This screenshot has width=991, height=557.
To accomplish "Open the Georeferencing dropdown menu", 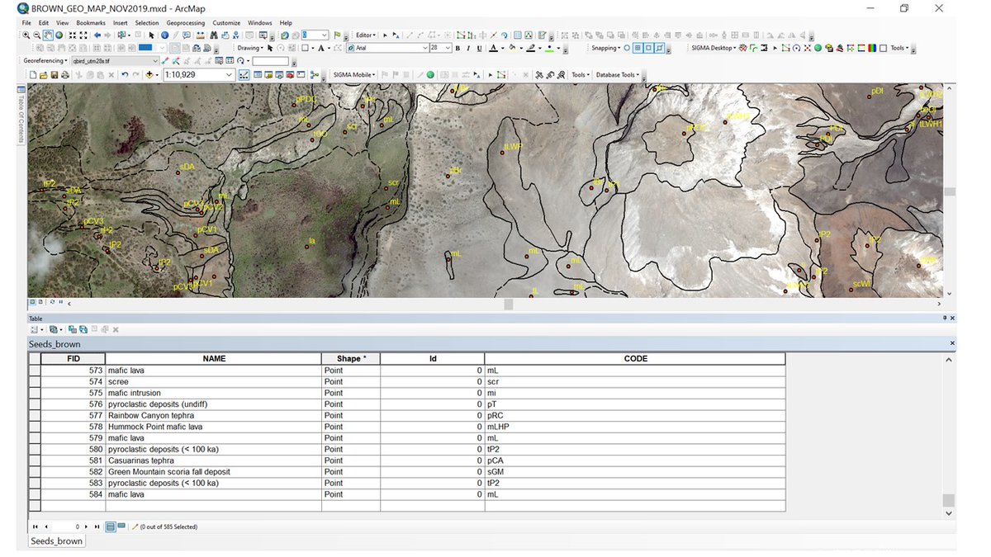I will pyautogui.click(x=45, y=61).
